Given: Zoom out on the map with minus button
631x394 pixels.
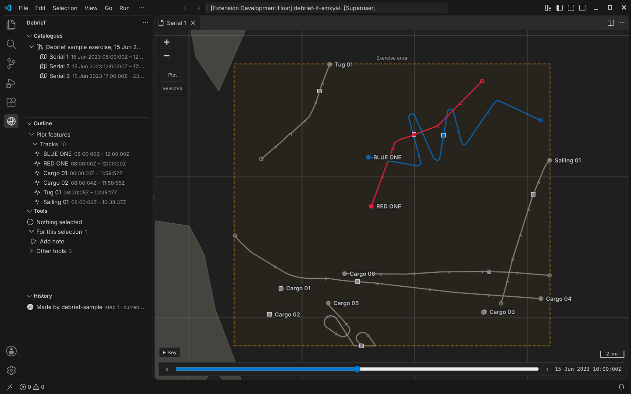Looking at the screenshot, I should point(167,56).
